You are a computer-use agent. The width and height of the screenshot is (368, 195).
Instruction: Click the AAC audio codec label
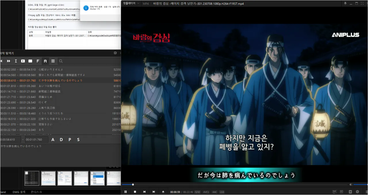(x=214, y=192)
